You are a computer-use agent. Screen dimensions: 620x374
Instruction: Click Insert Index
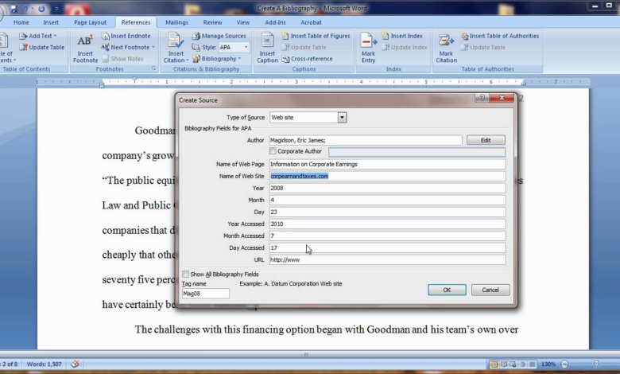[x=402, y=36]
